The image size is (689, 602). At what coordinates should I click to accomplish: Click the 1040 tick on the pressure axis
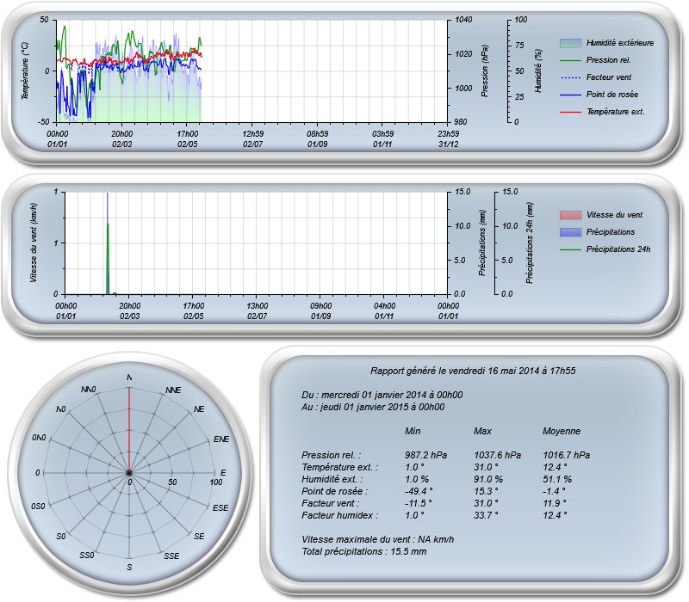click(x=463, y=20)
